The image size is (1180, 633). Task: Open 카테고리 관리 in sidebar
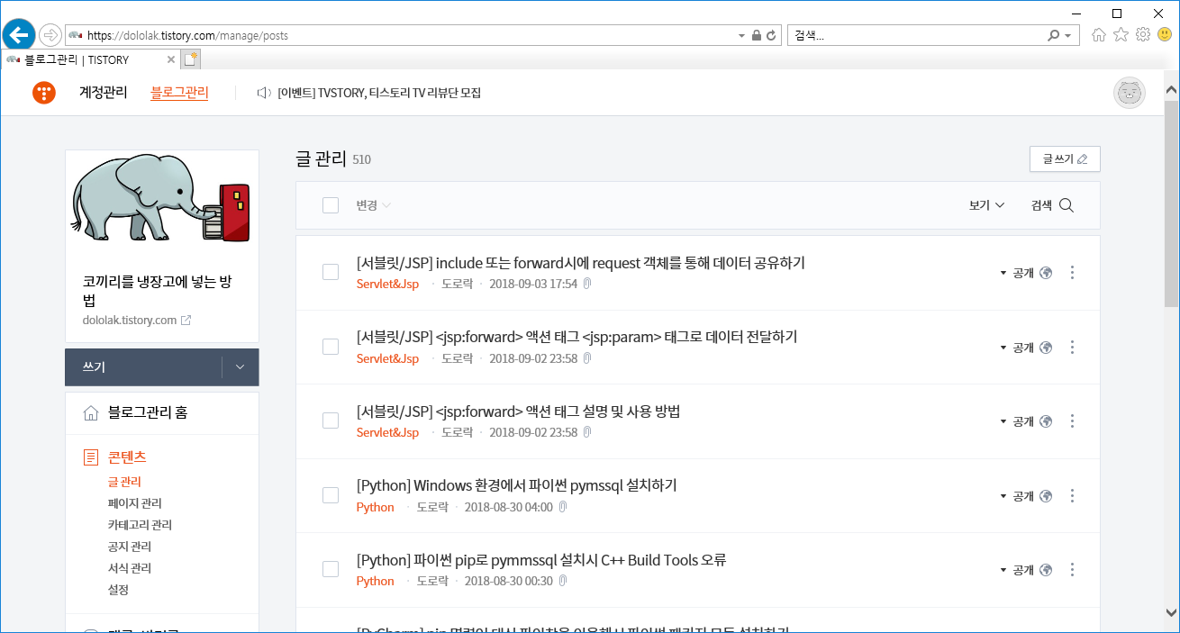coord(140,525)
